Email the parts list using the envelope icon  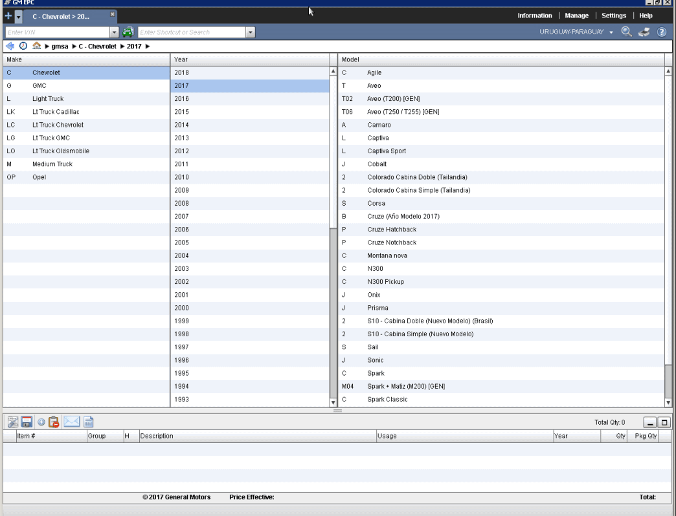pyautogui.click(x=71, y=422)
